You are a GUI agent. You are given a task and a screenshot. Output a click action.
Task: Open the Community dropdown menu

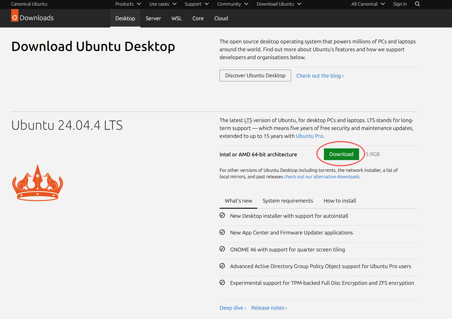[x=232, y=4]
